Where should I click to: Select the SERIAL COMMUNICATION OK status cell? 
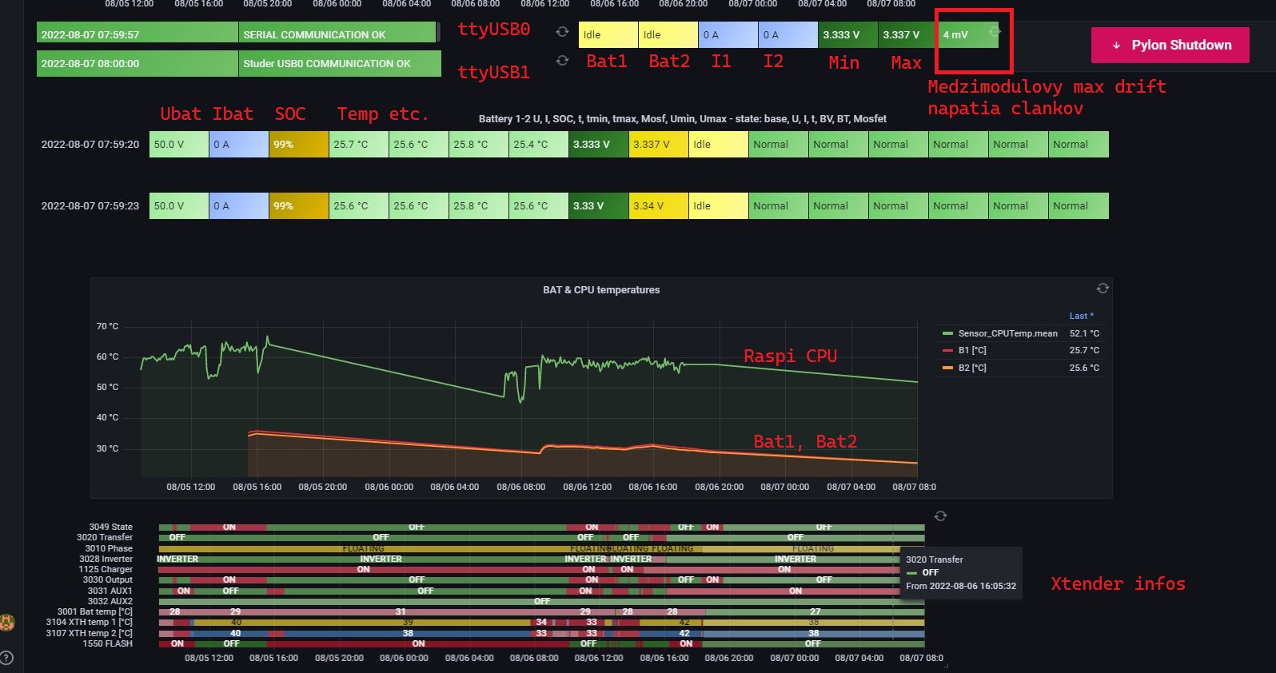point(337,32)
